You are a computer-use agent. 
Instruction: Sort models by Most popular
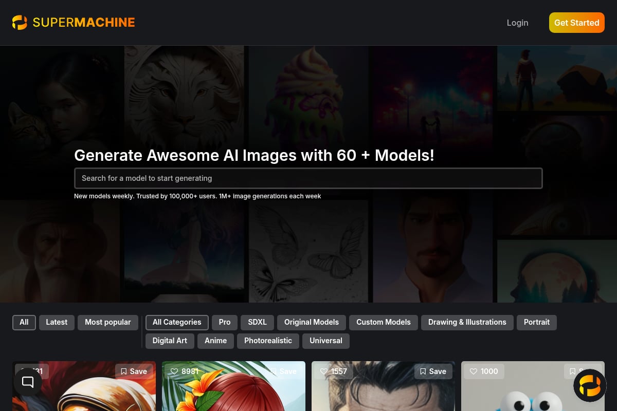108,323
